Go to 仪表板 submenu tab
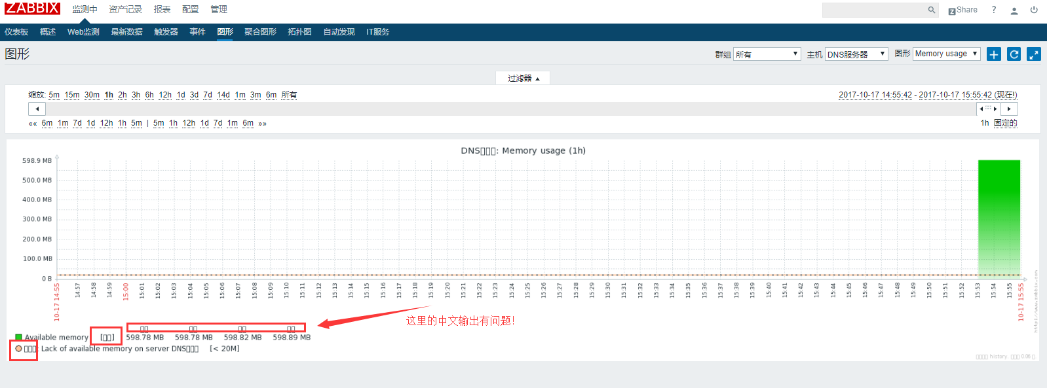This screenshot has width=1047, height=388. coord(16,32)
